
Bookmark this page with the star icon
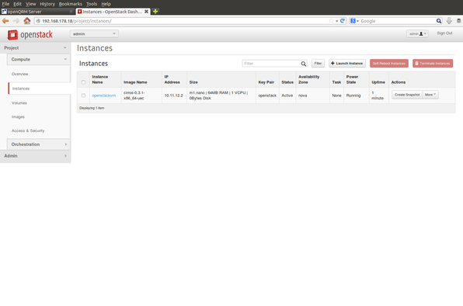coord(331,21)
